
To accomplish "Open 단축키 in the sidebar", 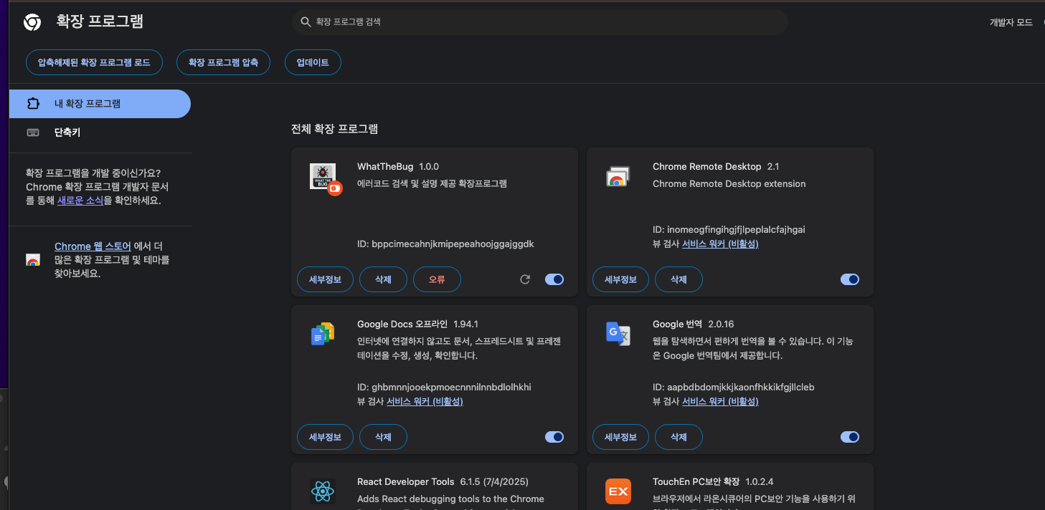I will pyautogui.click(x=100, y=133).
